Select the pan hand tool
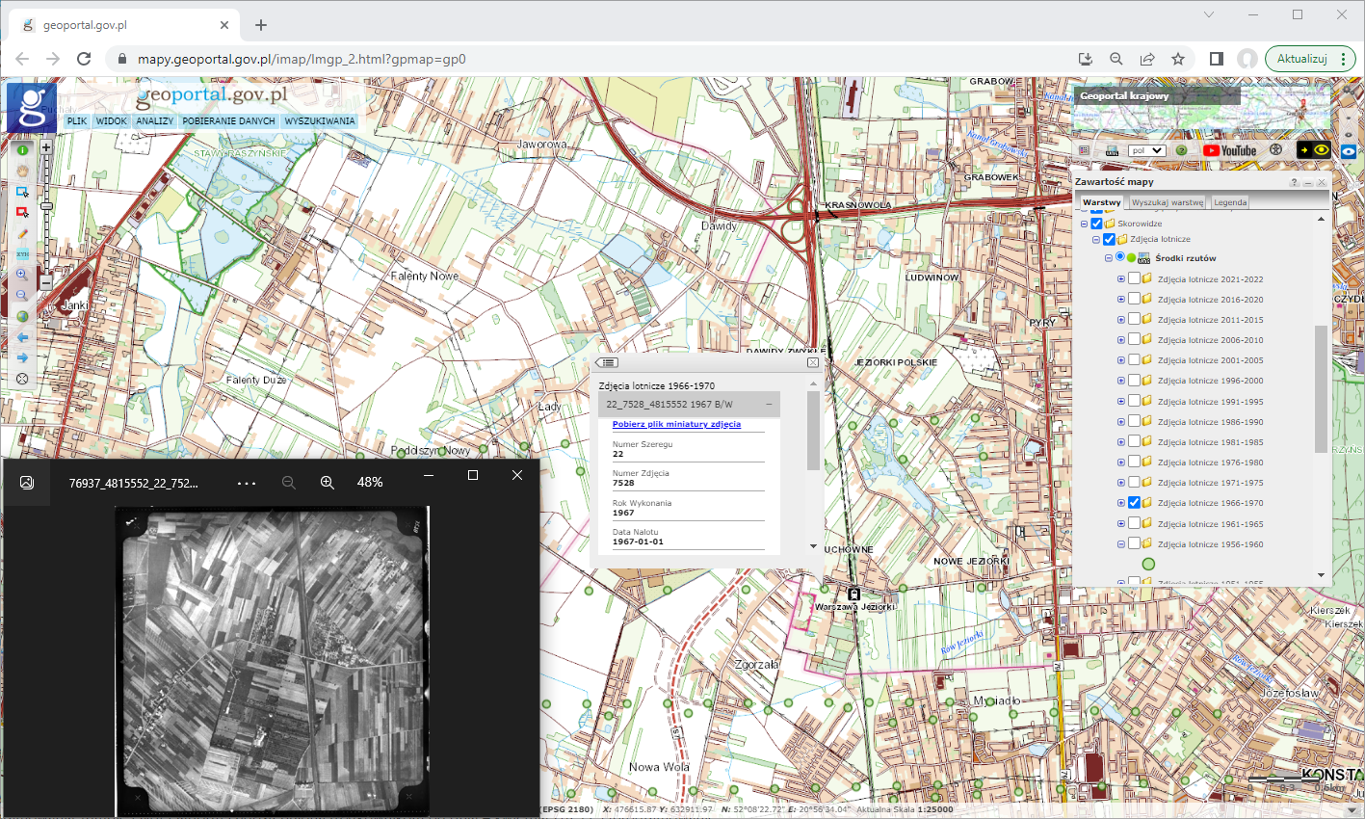 (22, 171)
